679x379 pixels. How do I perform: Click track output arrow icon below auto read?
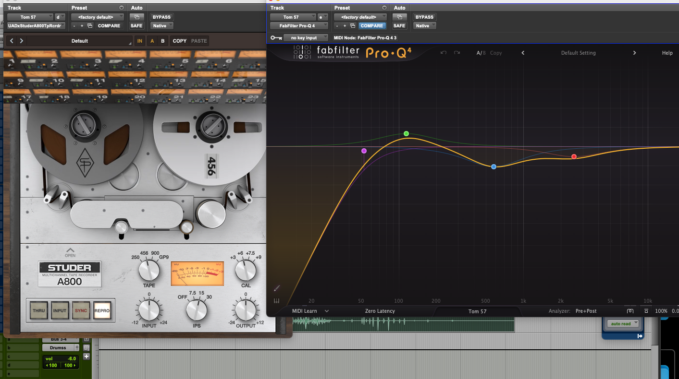tap(640, 336)
